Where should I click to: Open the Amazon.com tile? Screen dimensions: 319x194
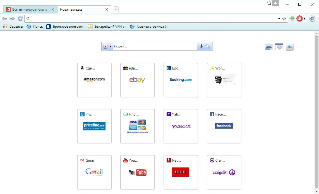click(94, 80)
